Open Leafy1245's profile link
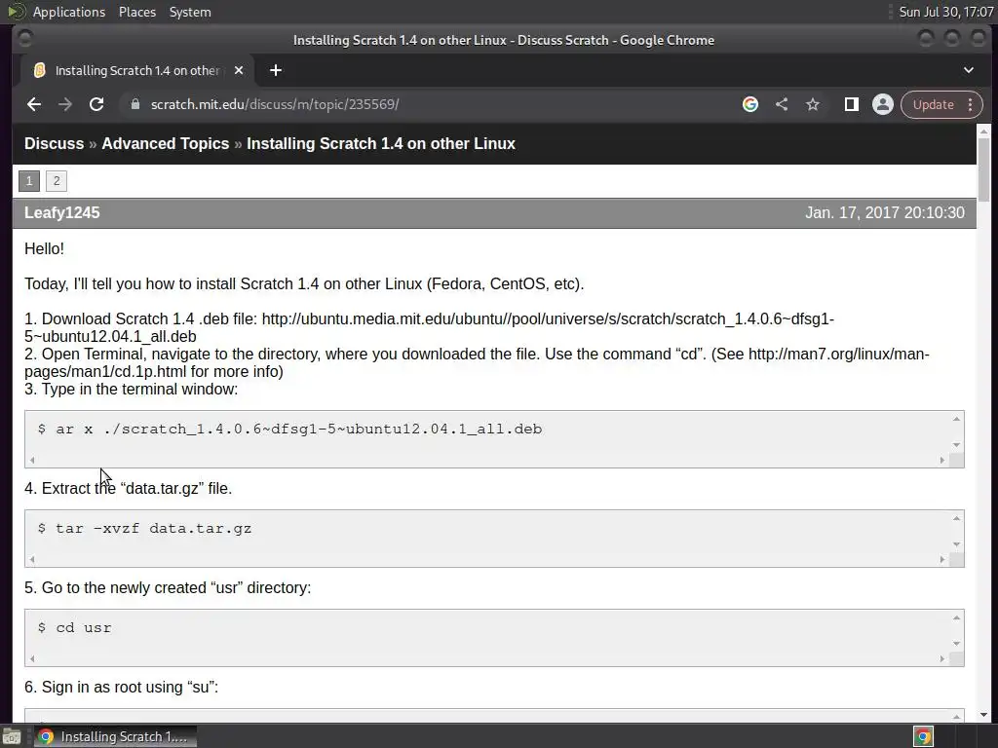The height and width of the screenshot is (748, 998). pyautogui.click(x=61, y=213)
